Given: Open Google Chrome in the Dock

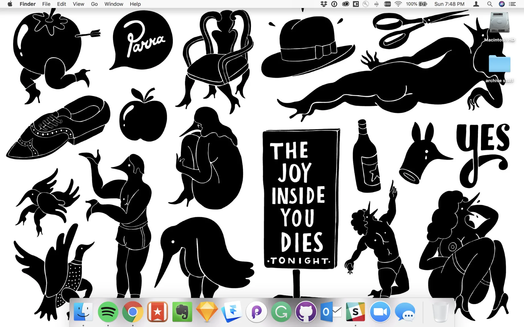Looking at the screenshot, I should (x=133, y=312).
